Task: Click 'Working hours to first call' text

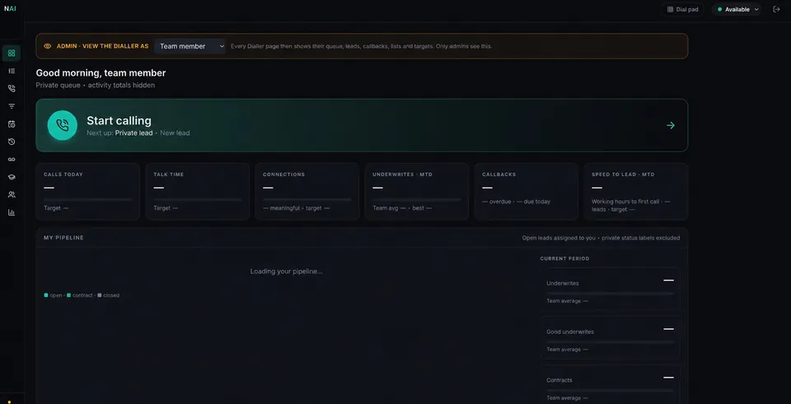Action: 625,202
